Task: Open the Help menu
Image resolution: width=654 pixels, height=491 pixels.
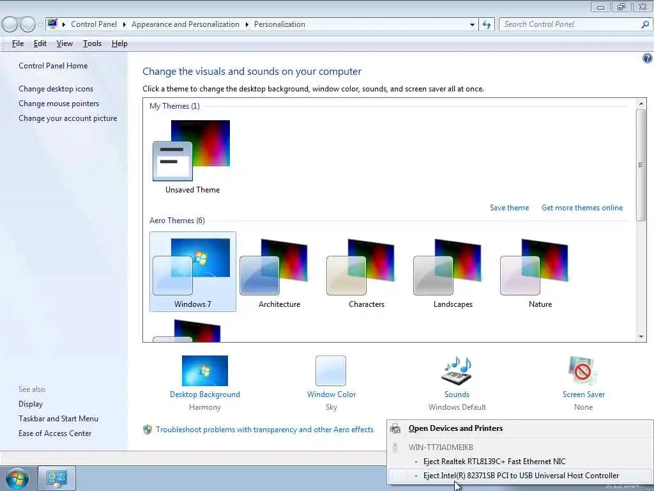Action: point(119,43)
